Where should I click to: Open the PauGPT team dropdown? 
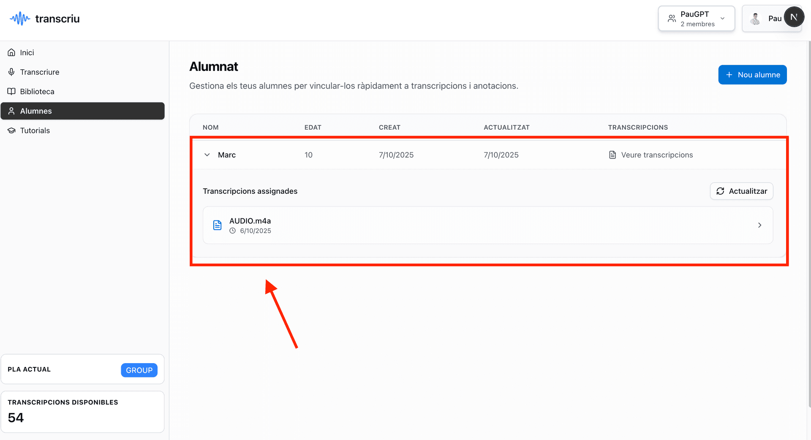696,19
